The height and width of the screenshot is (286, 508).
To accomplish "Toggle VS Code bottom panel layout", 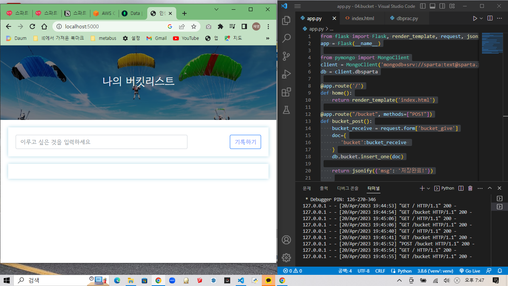I will (x=433, y=6).
